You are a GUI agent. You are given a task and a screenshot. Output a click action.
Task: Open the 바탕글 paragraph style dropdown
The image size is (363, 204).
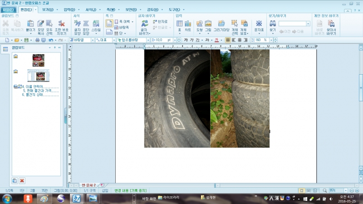pos(93,40)
